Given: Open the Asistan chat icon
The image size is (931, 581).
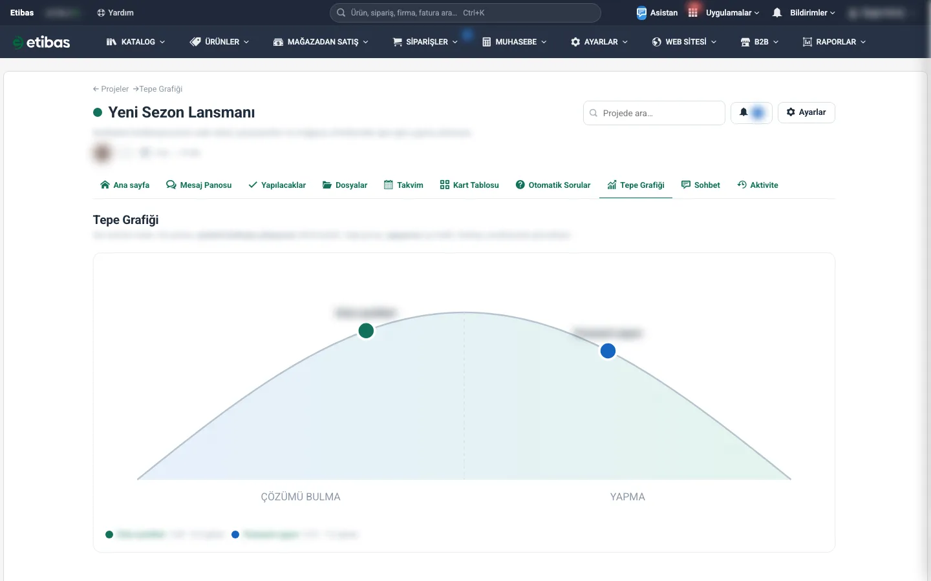Looking at the screenshot, I should point(641,13).
